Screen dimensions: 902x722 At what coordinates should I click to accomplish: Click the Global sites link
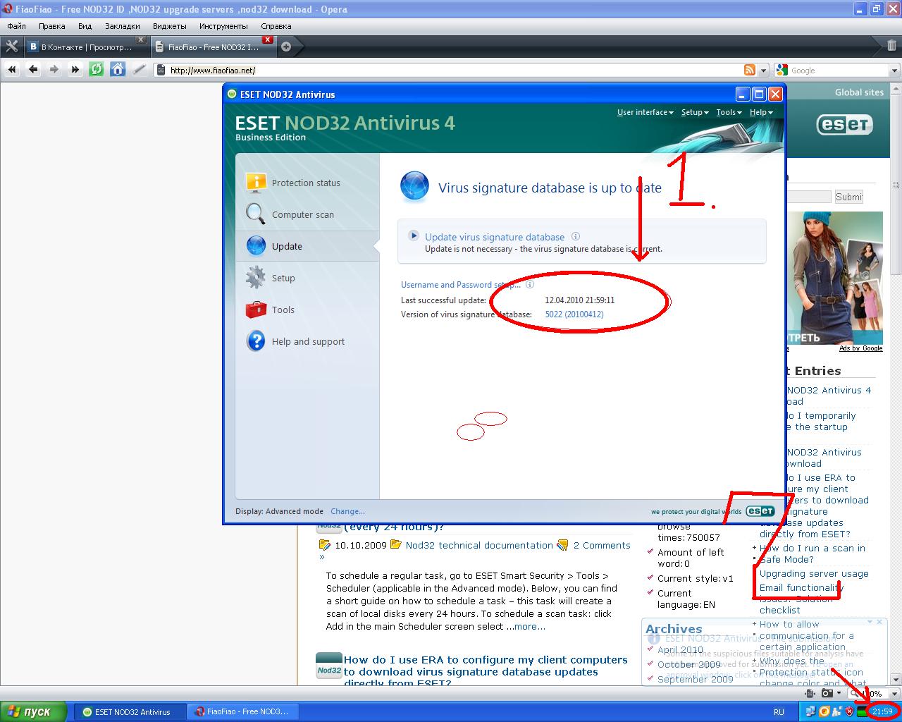point(859,92)
